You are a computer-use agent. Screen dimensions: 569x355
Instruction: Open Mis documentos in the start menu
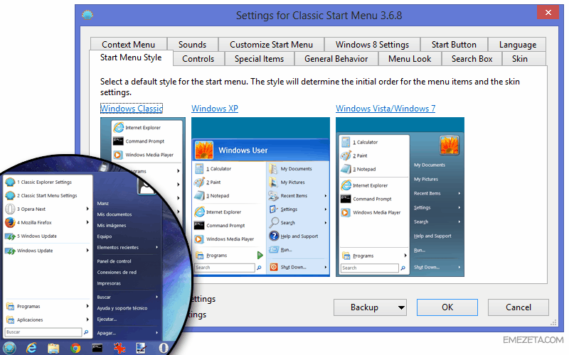[x=115, y=214]
